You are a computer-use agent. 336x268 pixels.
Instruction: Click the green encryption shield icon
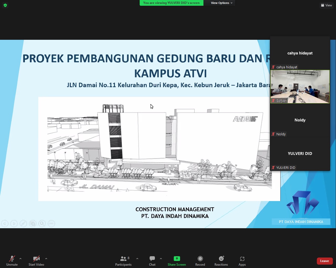click(x=5, y=5)
